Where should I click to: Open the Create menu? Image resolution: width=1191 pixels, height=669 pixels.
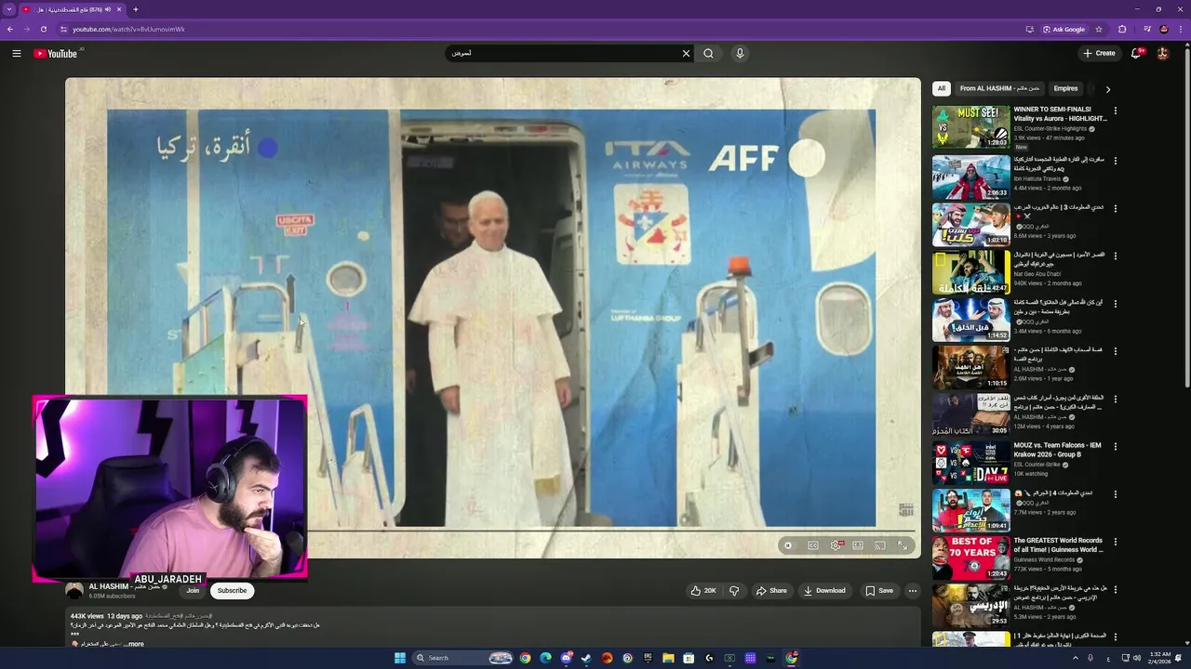(1099, 53)
